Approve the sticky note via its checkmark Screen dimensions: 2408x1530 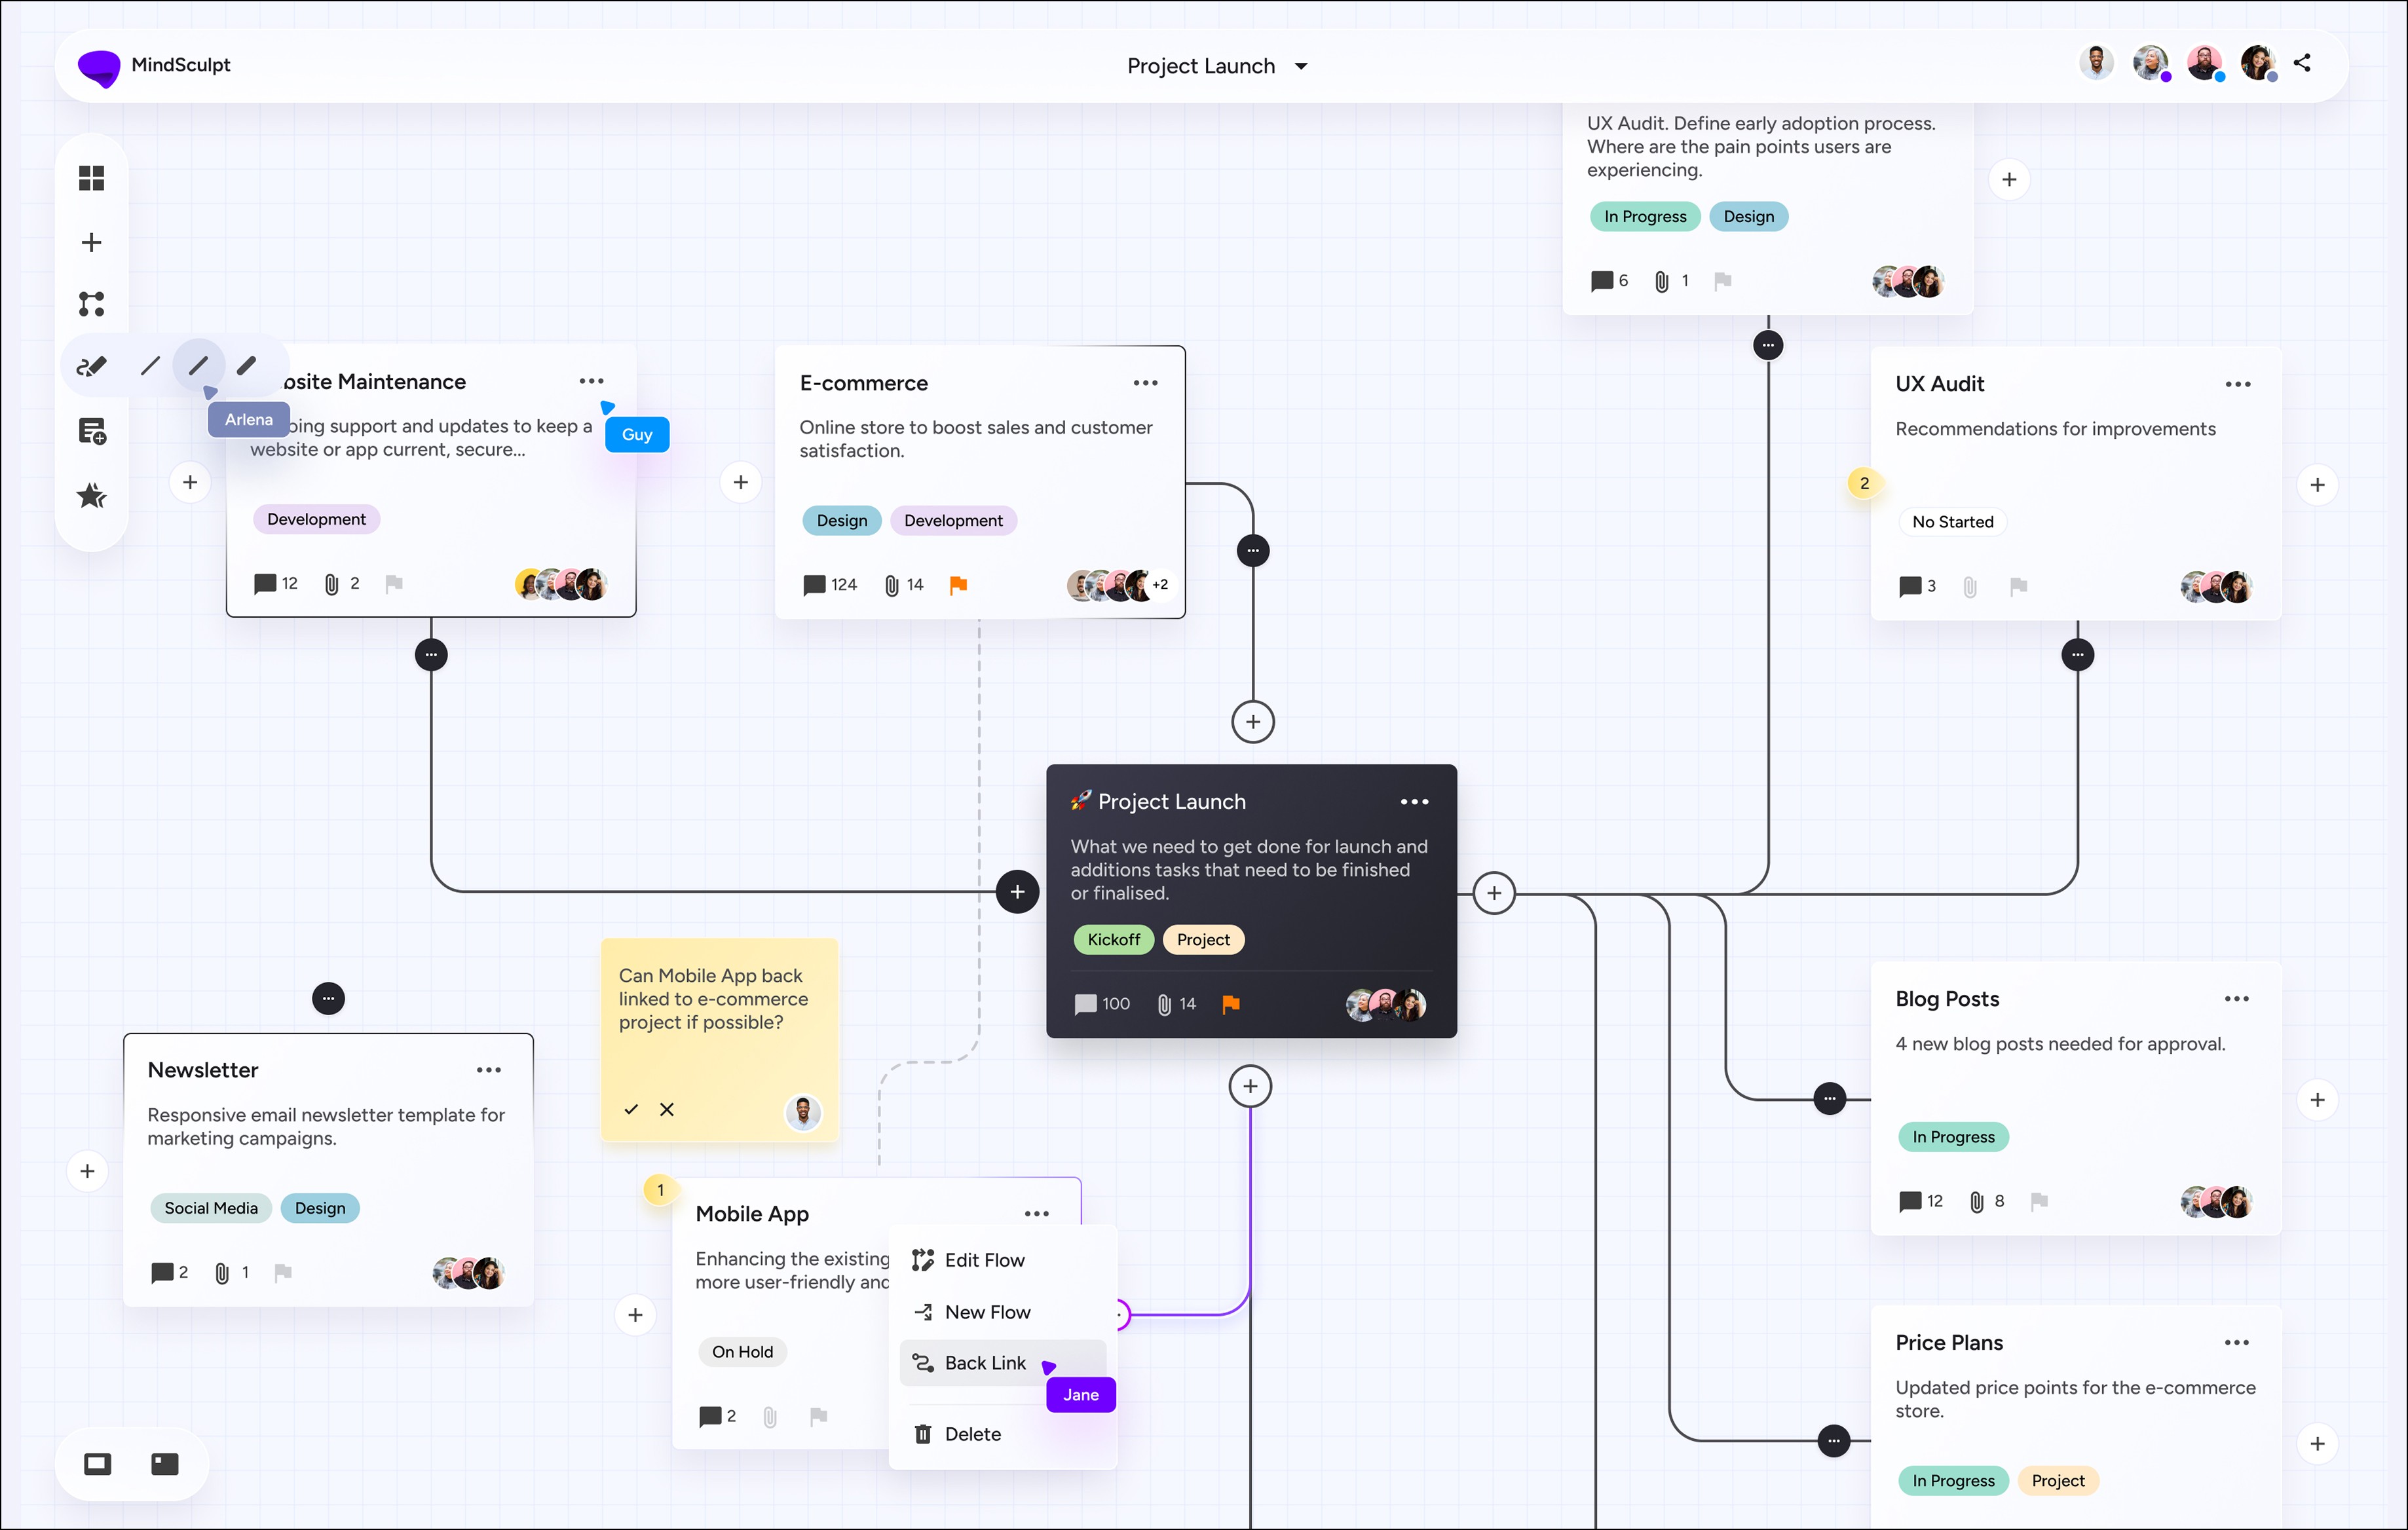(630, 1109)
